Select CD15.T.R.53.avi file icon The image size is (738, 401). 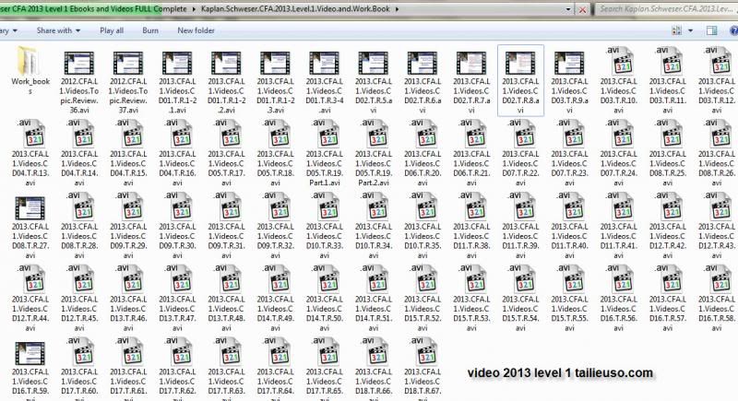tap(471, 279)
